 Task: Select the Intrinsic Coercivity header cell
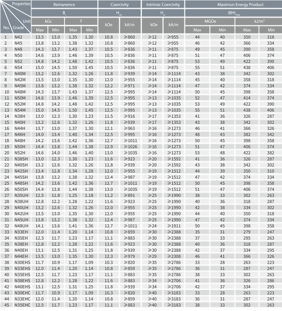[x=163, y=5]
